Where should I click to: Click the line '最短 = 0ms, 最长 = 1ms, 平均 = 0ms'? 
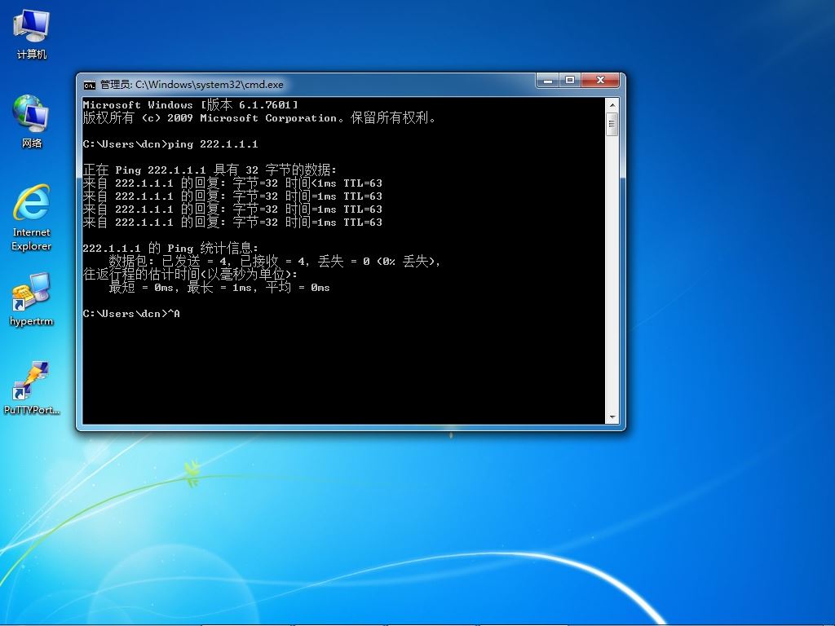219,288
